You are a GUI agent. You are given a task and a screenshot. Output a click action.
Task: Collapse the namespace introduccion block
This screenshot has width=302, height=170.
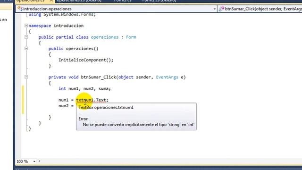click(x=26, y=25)
